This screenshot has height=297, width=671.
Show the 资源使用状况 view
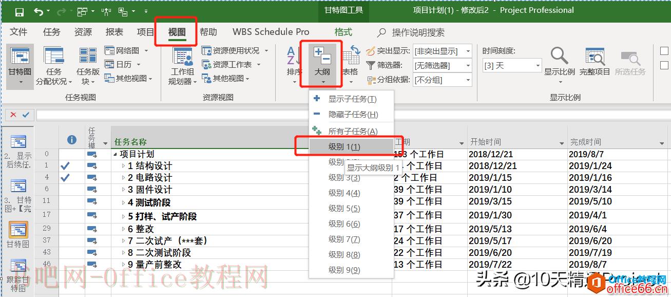[x=231, y=50]
